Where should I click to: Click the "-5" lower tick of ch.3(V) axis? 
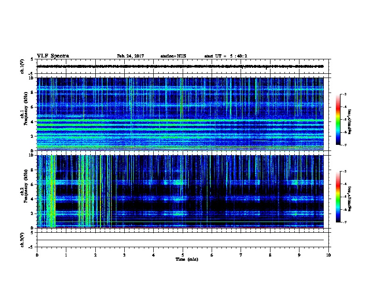pos(31,247)
